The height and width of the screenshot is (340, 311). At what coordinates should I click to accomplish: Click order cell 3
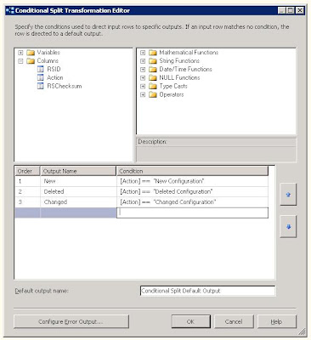(28, 202)
